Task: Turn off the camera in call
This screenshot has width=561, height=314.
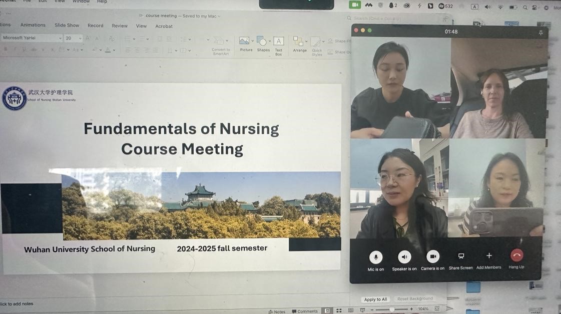Action: tap(433, 256)
